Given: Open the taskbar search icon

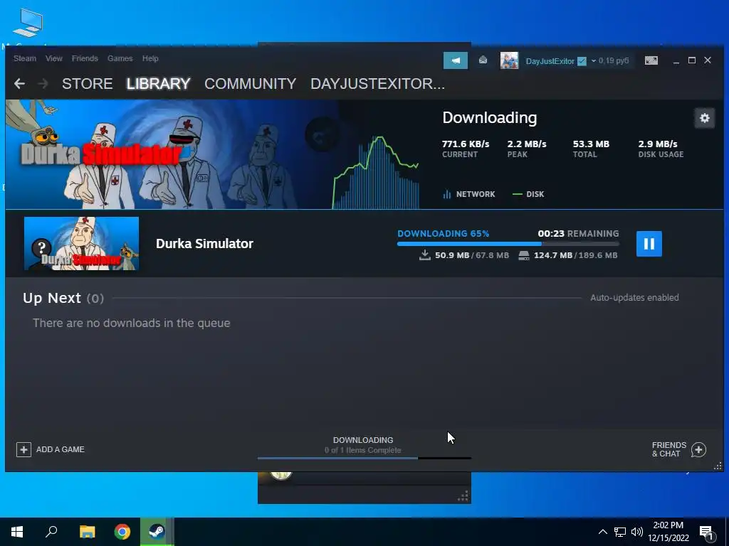Looking at the screenshot, I should click(51, 532).
